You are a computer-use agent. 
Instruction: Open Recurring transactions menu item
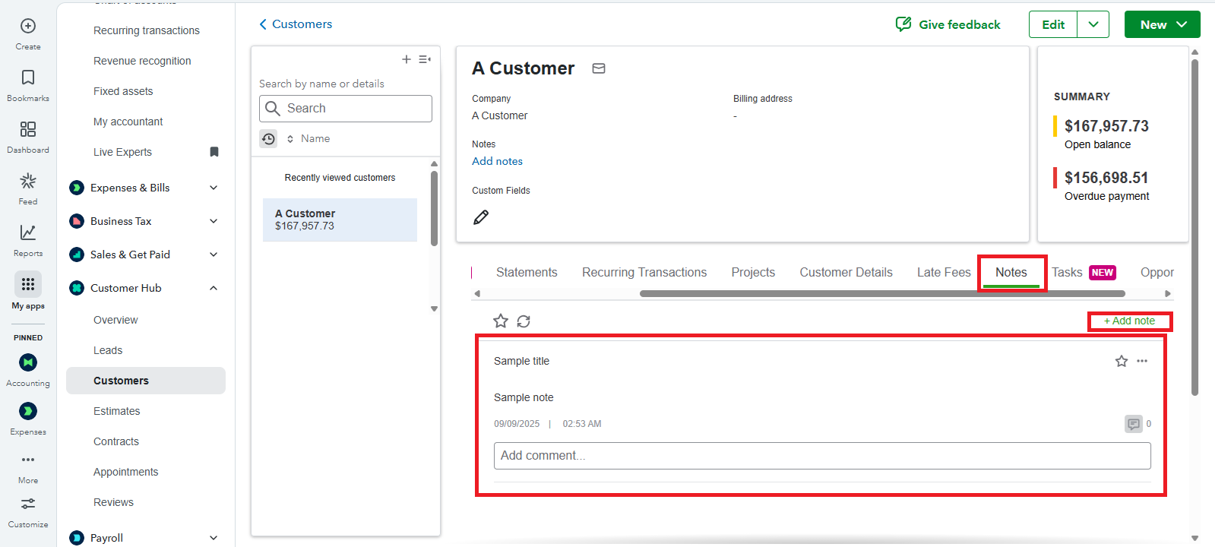(x=147, y=30)
